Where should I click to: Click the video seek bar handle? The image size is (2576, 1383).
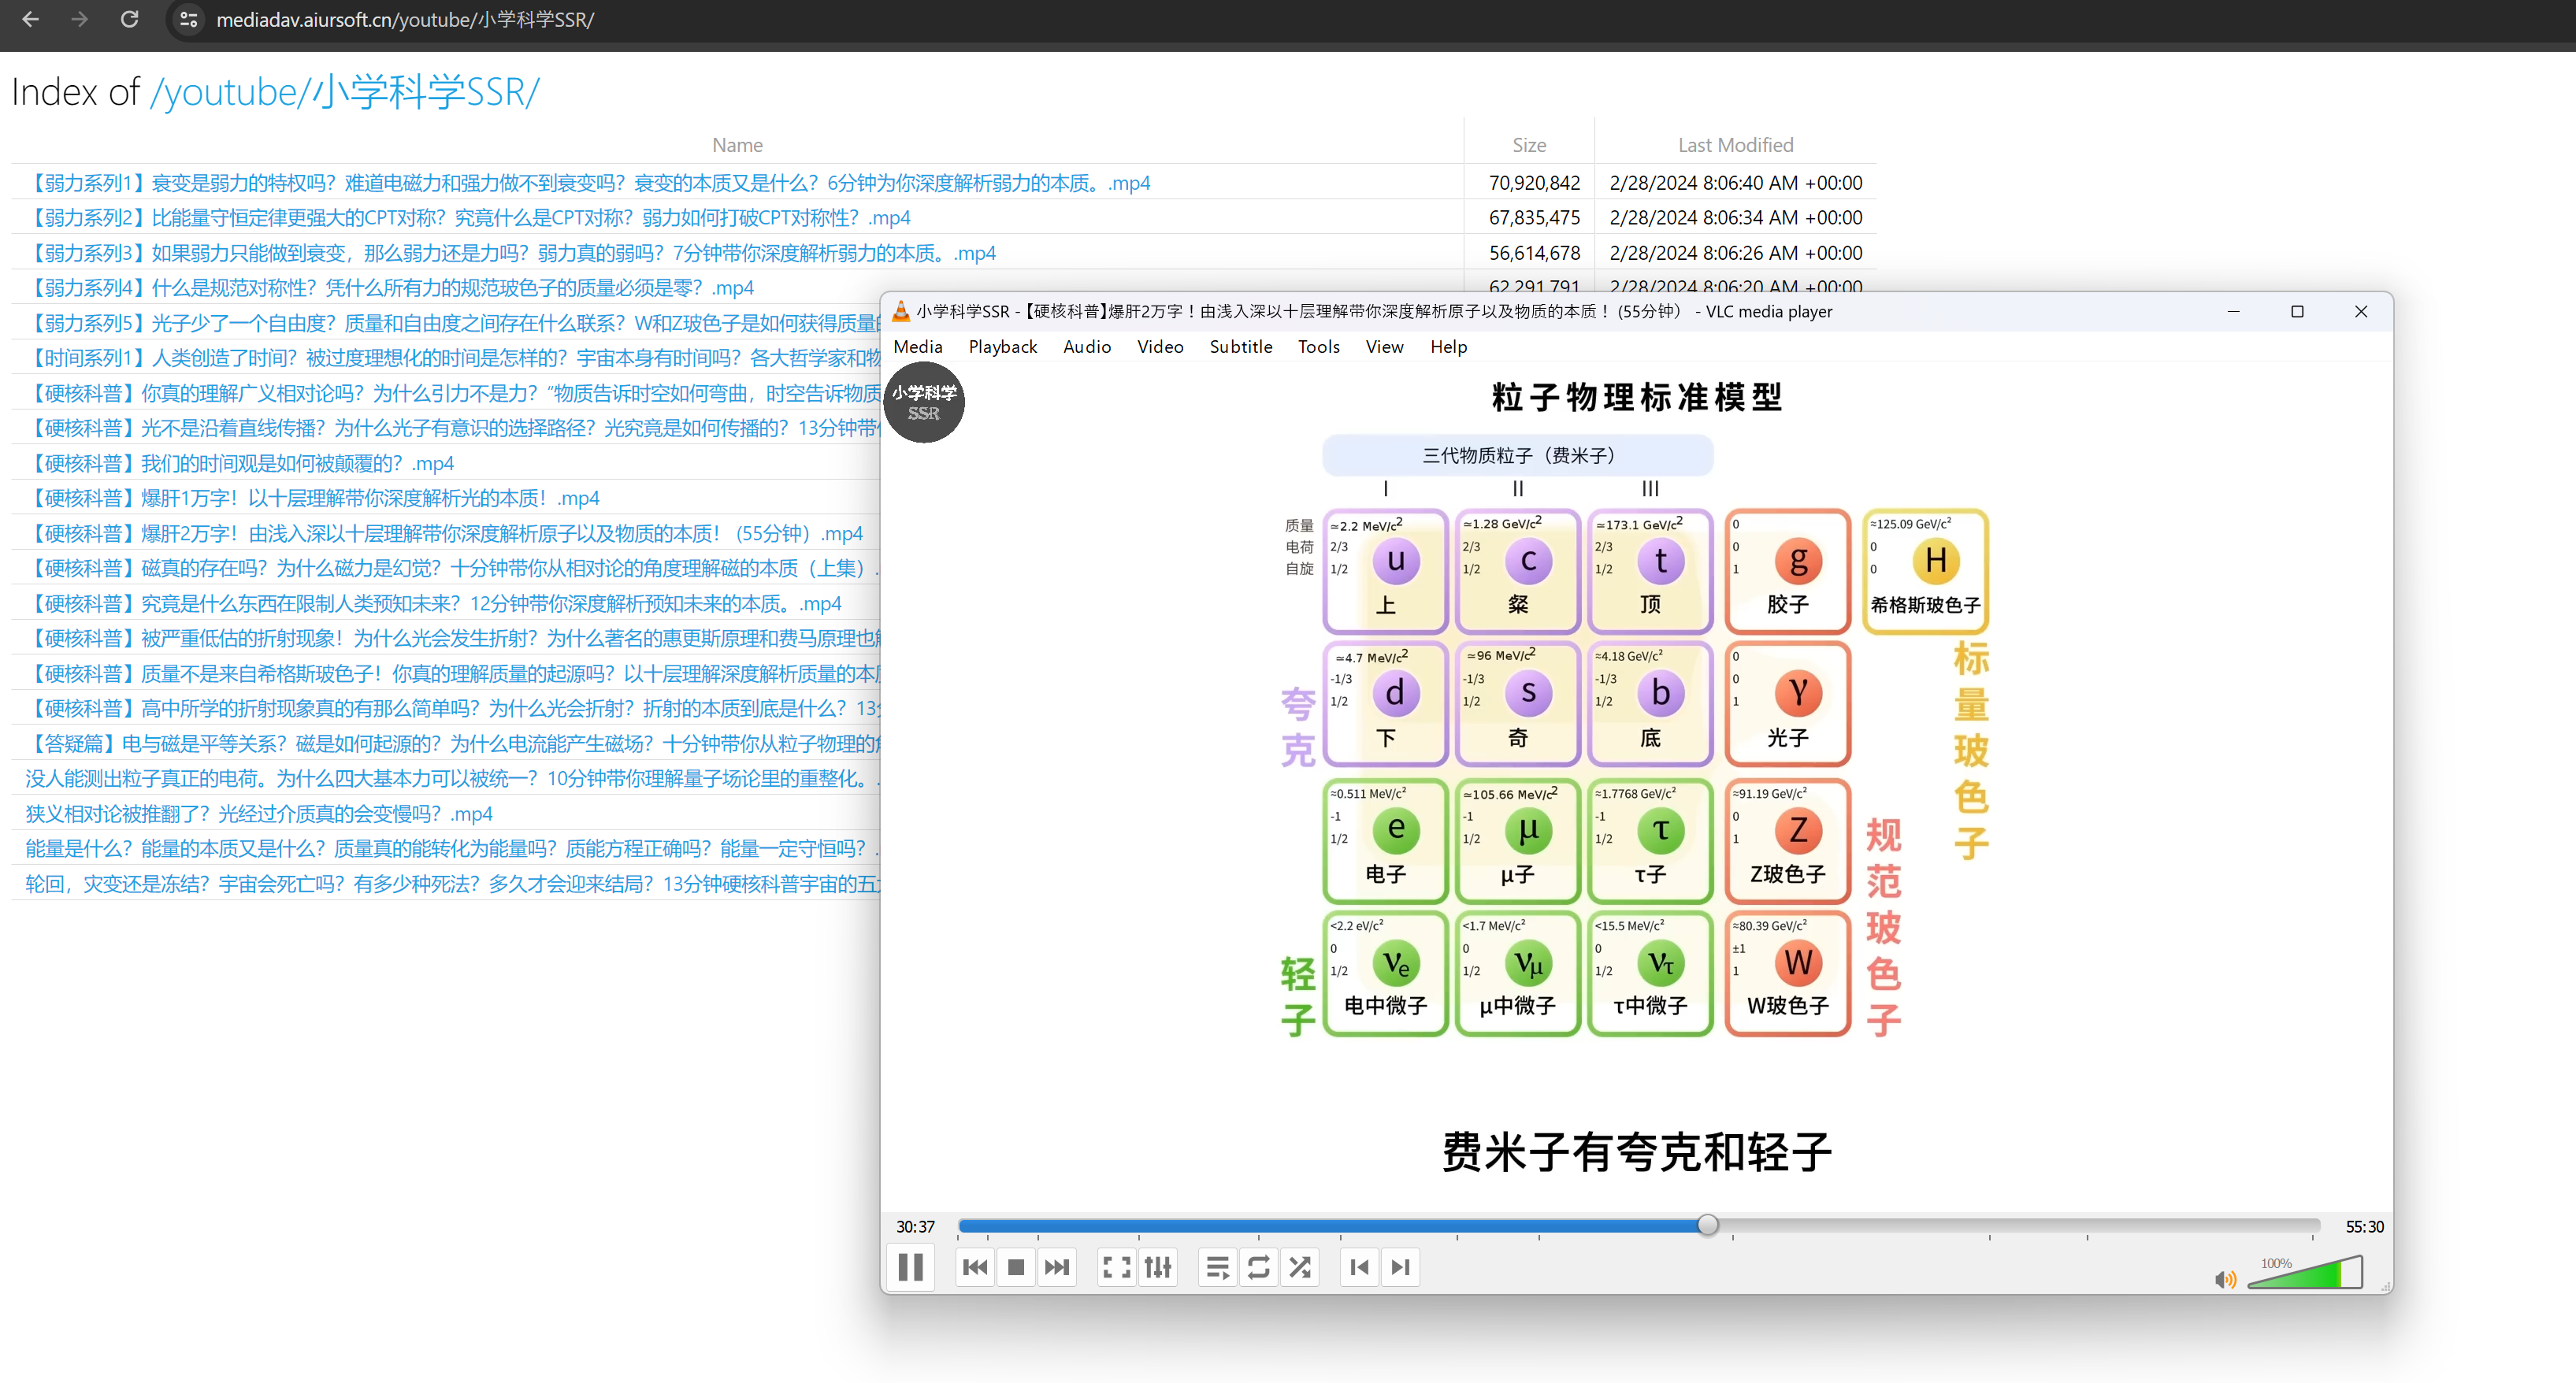[1707, 1225]
